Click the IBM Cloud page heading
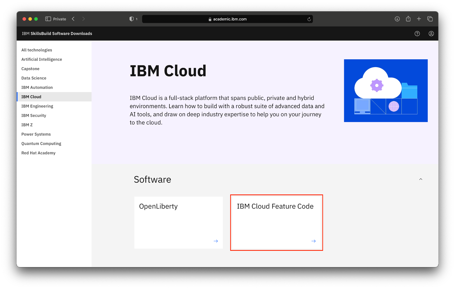Screen dimensions: 455x289 click(x=168, y=71)
